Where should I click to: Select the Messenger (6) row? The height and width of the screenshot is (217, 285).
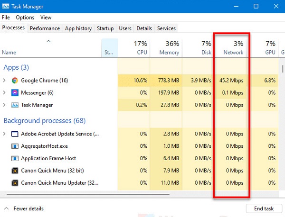tap(139, 93)
